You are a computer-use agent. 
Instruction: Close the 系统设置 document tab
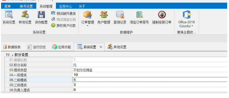[x=101, y=47]
